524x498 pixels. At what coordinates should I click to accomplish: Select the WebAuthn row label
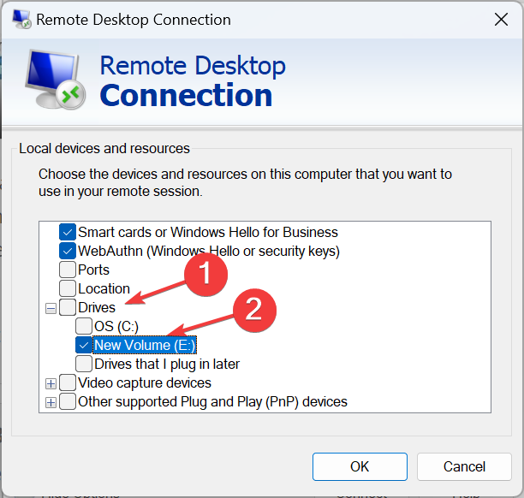209,252
